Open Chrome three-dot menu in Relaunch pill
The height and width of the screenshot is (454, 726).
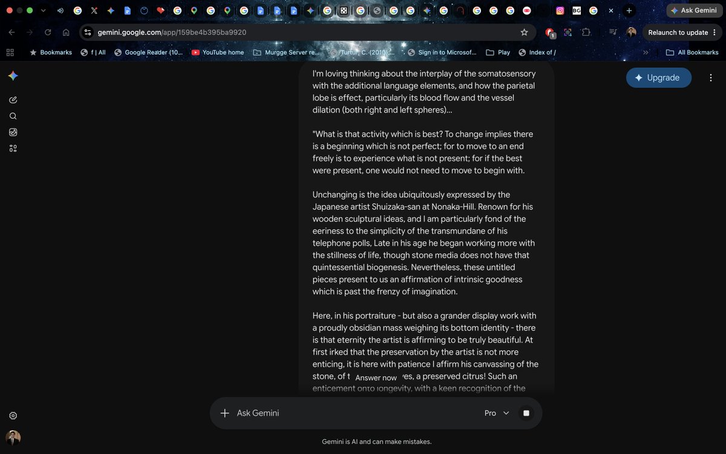(x=715, y=32)
